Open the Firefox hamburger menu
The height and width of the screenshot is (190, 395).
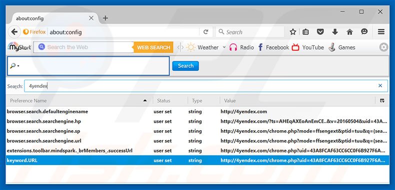381,32
